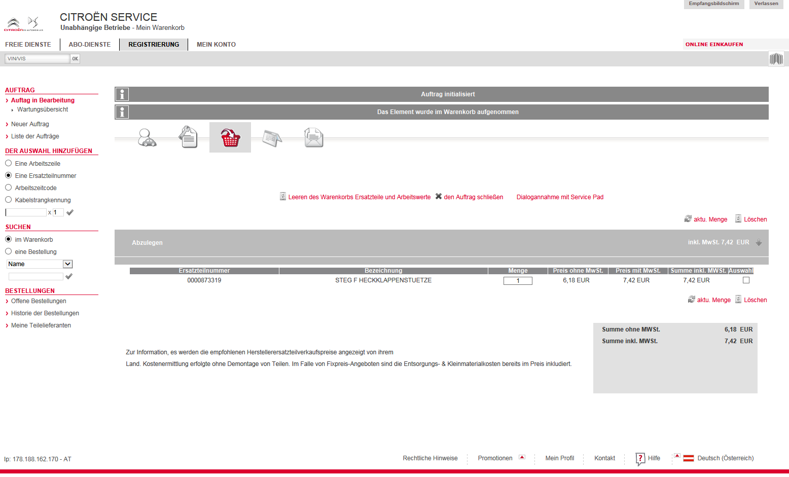This screenshot has width=789, height=477.
Task: Open the Name search dropdown
Action: [67, 264]
